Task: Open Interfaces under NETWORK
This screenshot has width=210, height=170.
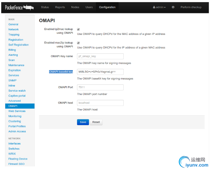Action: 14,144
